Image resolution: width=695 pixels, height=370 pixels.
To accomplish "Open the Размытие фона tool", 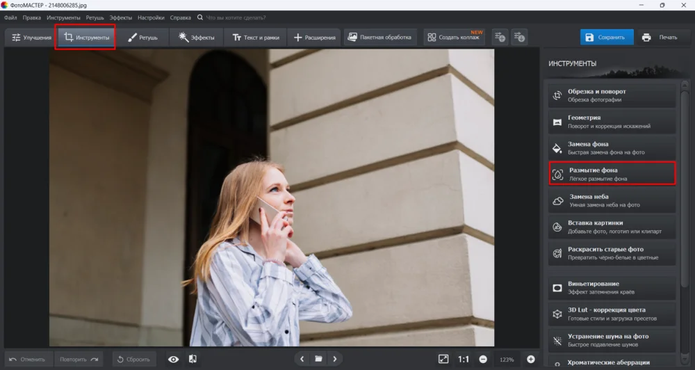I will coord(612,174).
